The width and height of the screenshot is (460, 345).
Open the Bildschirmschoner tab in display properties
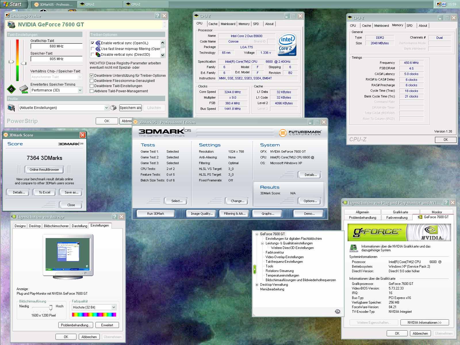[56, 226]
